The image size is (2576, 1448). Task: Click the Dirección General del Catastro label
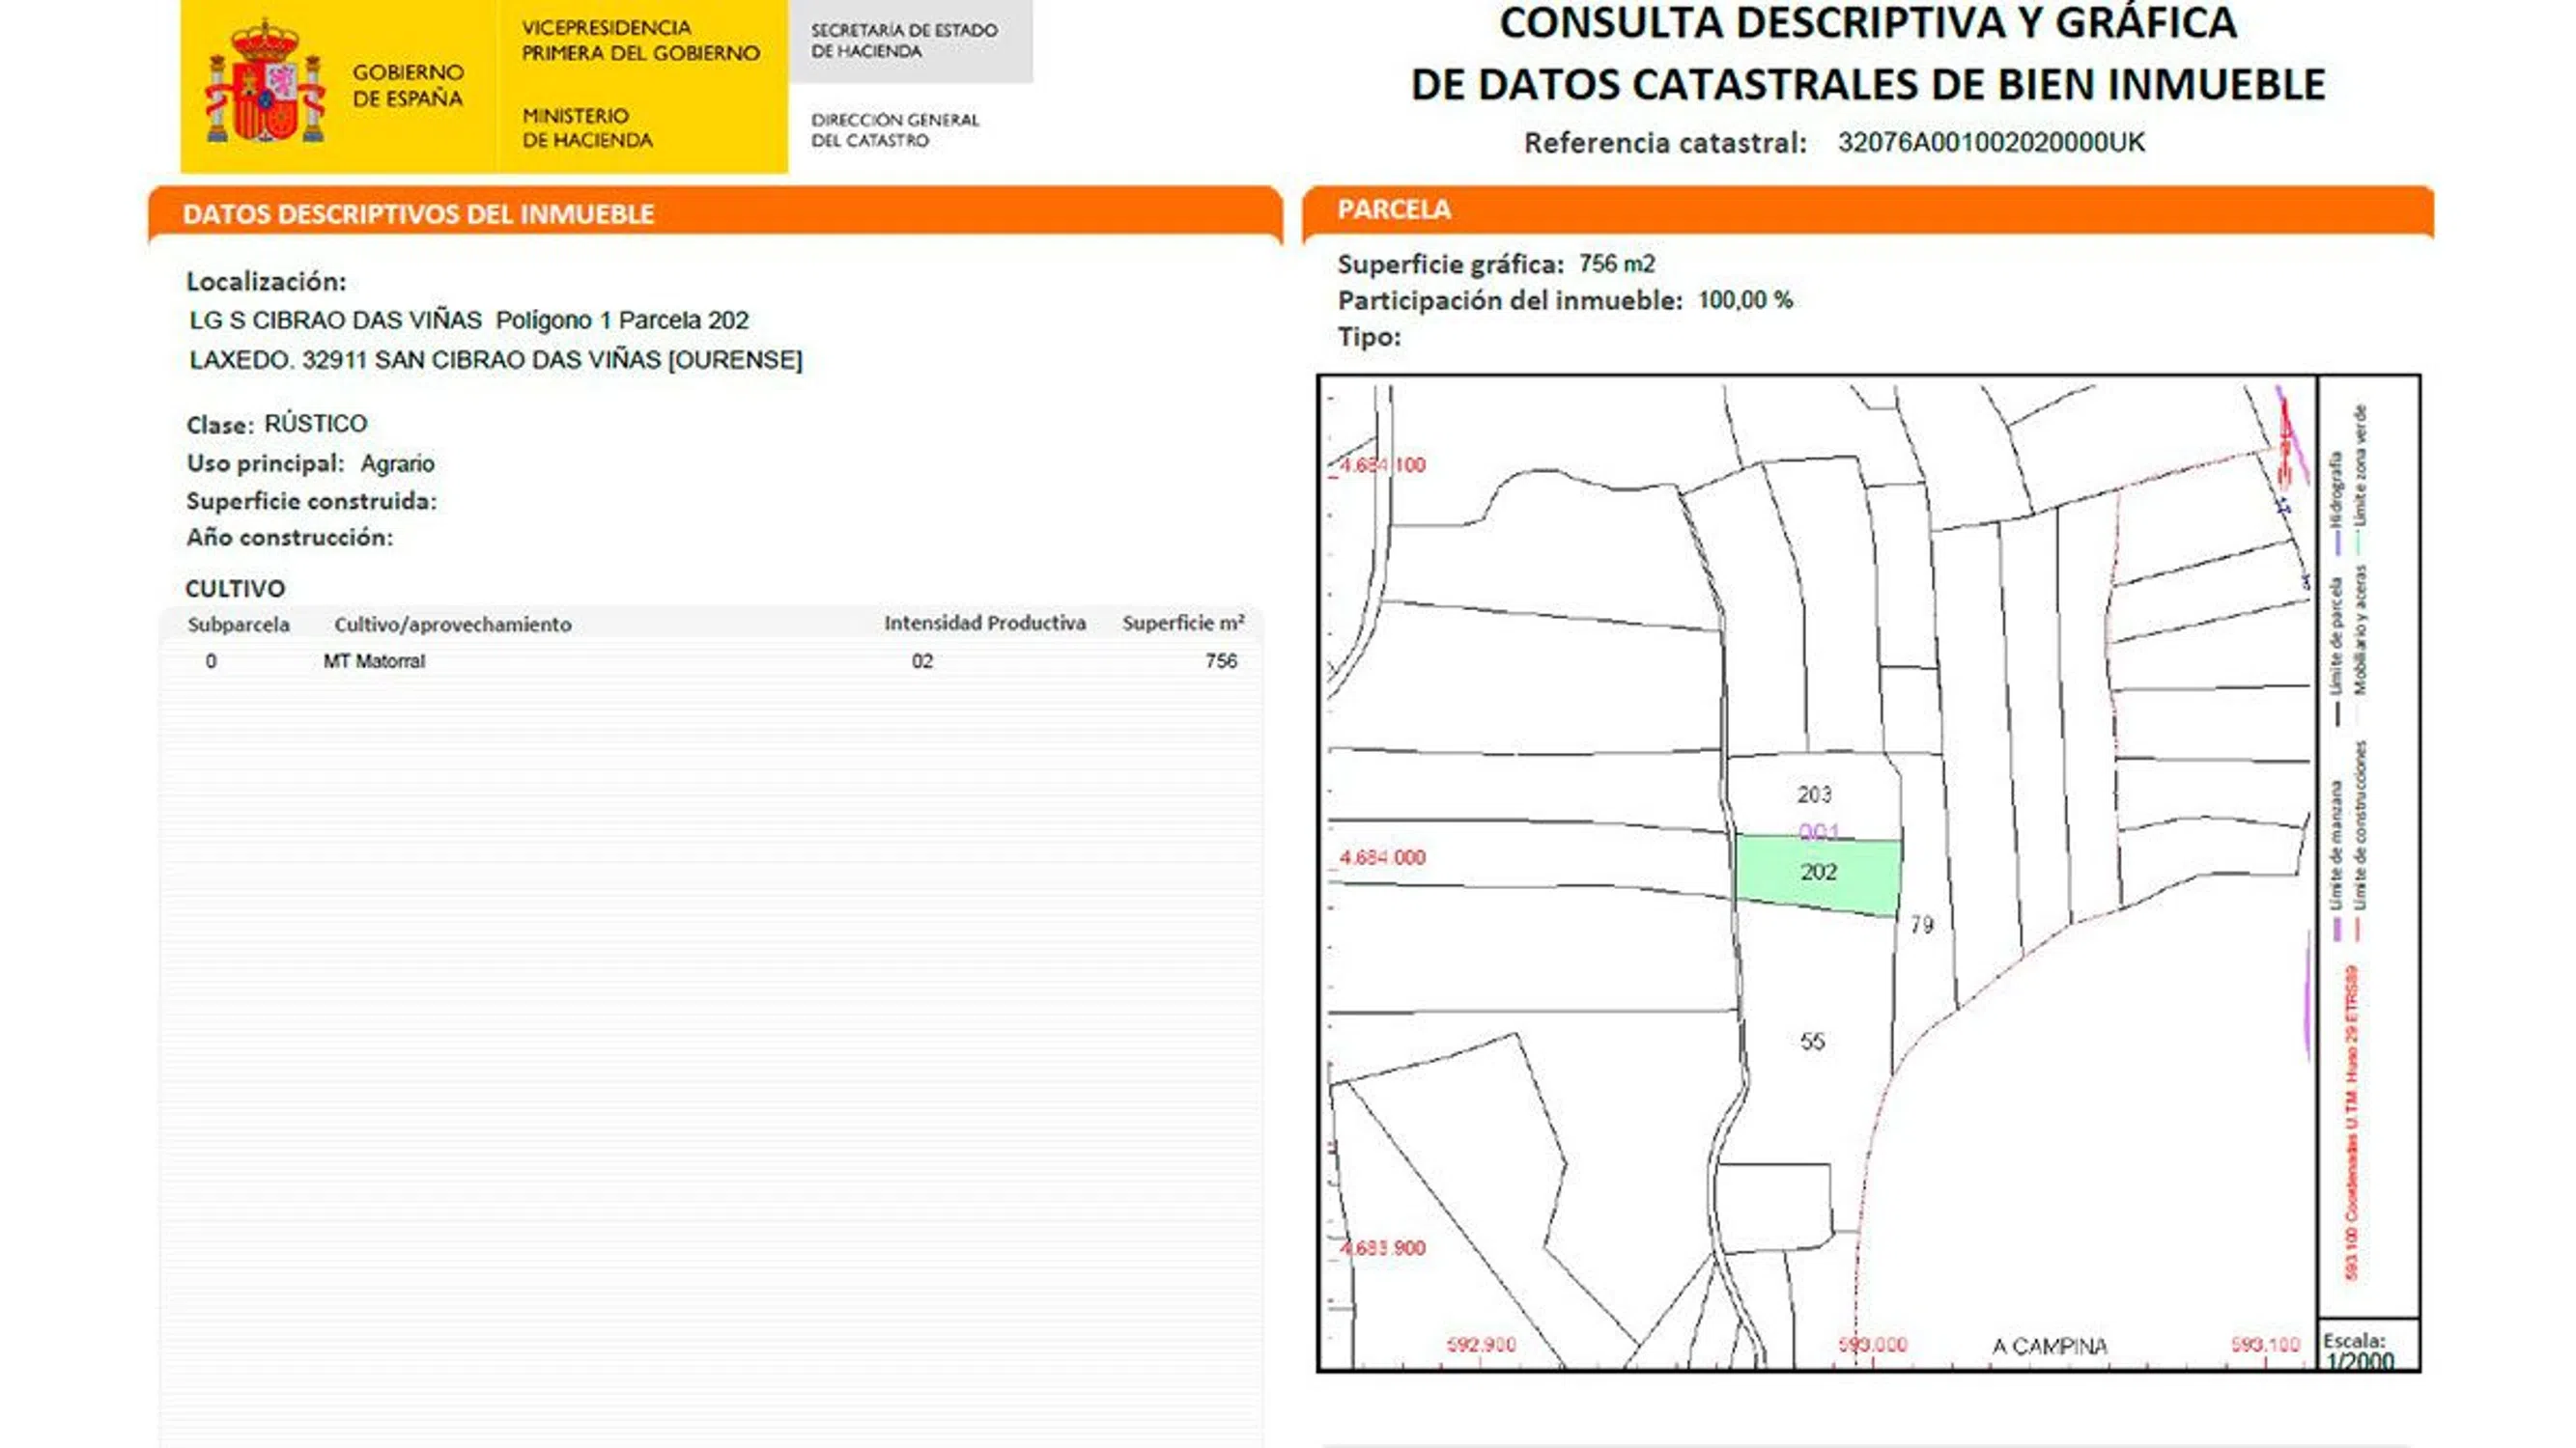[x=895, y=130]
